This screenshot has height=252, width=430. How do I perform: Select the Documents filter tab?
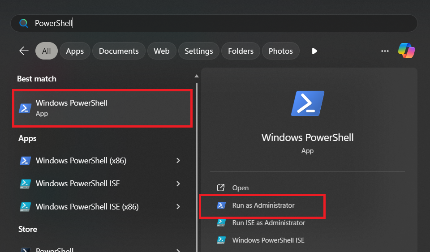119,51
